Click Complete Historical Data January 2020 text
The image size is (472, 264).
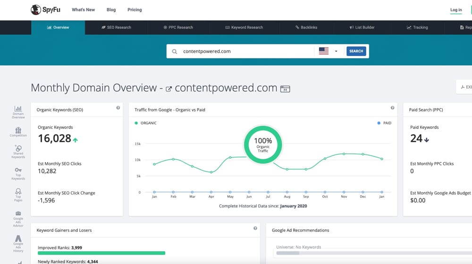point(263,206)
